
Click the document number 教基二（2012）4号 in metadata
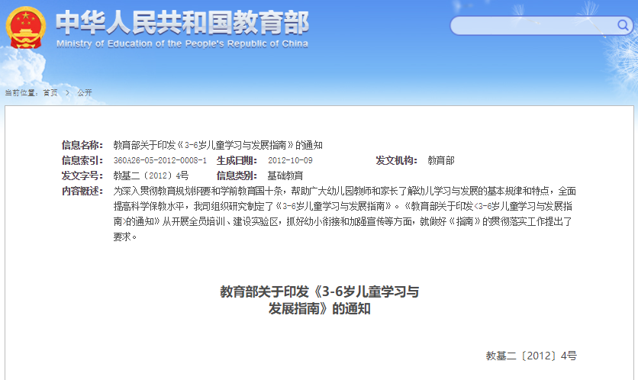coord(151,176)
